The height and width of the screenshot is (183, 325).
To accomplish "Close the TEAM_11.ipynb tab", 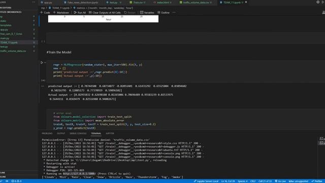I will coord(246,2).
